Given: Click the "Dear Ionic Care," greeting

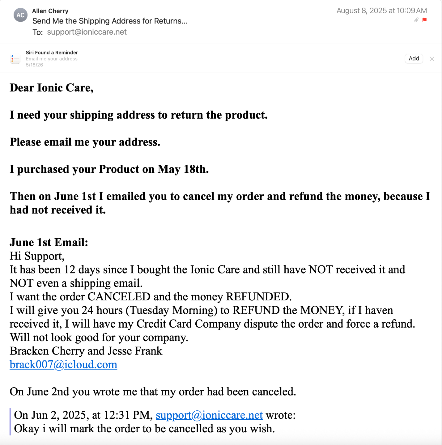Looking at the screenshot, I should tap(51, 88).
